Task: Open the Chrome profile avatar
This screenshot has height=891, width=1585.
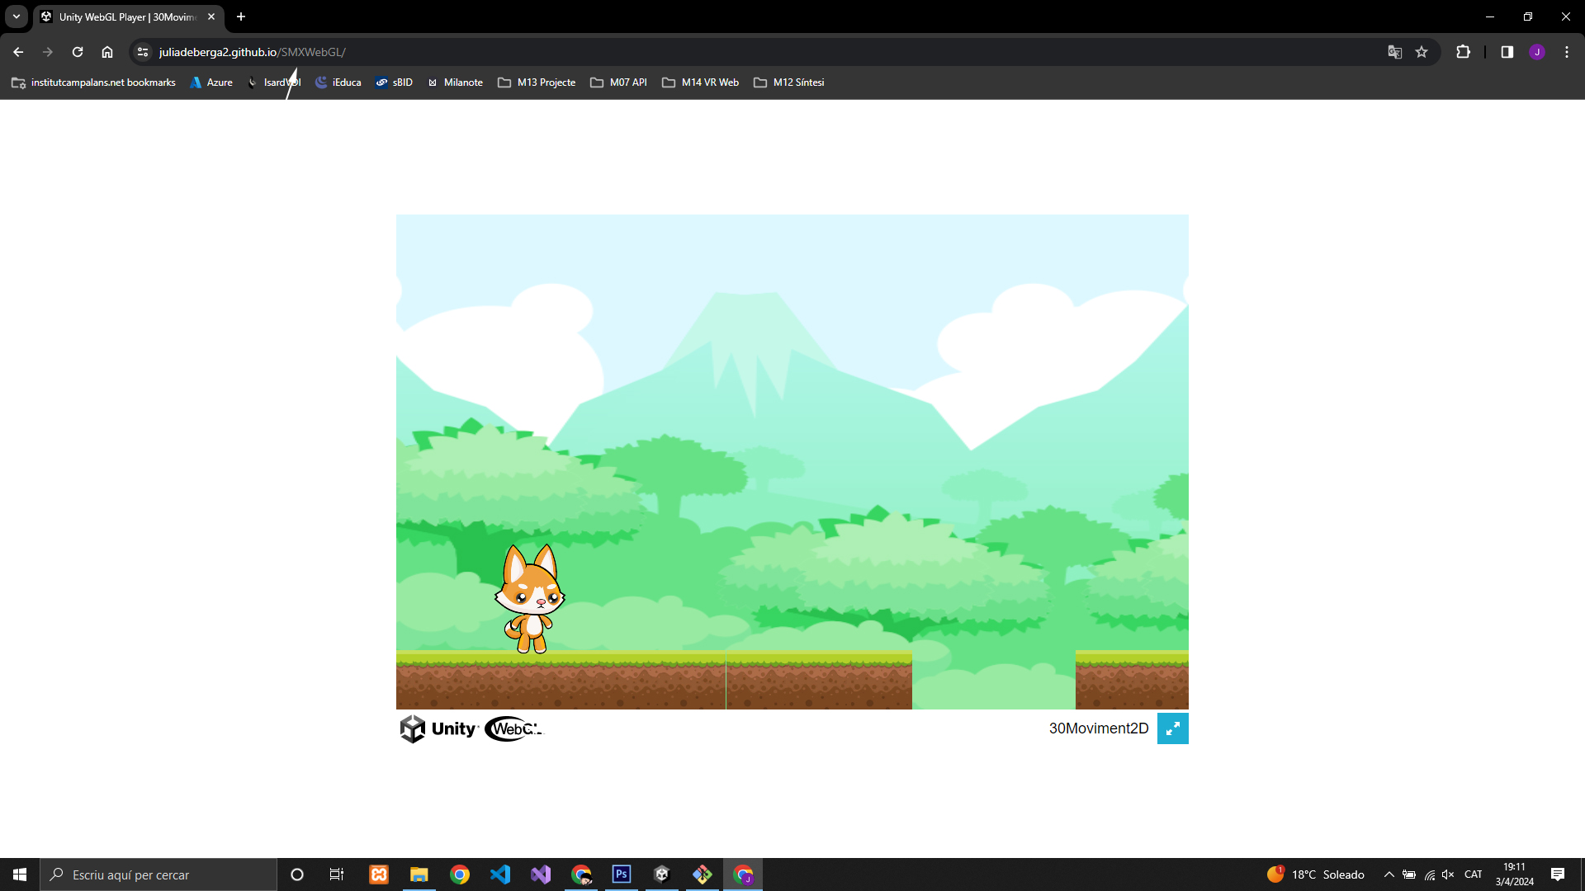Action: 1536,52
